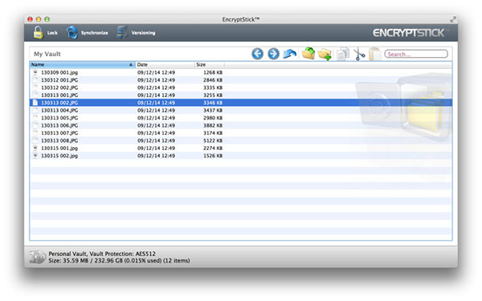Screen dimensions: 482x301
Task: Click the ENCRYPTSTICK logo
Action: tap(409, 33)
